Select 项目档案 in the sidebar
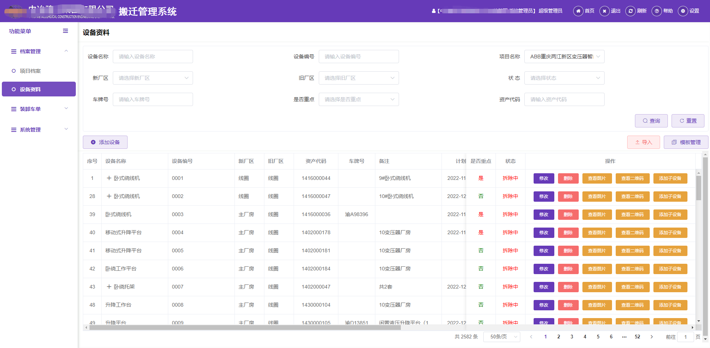Image resolution: width=710 pixels, height=348 pixels. pos(39,71)
